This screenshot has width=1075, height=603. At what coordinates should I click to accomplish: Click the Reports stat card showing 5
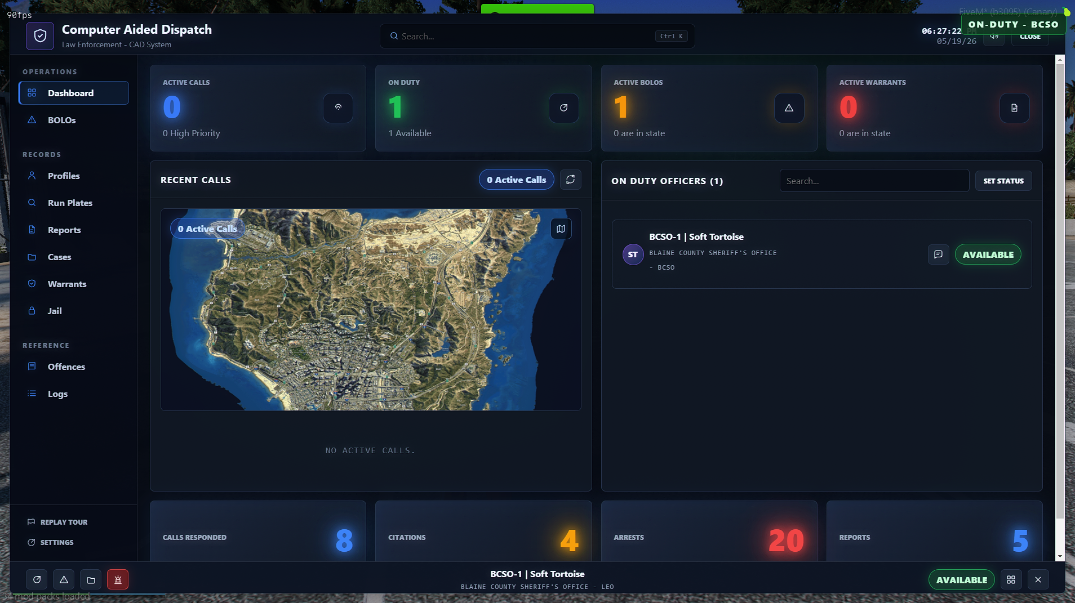(934, 531)
